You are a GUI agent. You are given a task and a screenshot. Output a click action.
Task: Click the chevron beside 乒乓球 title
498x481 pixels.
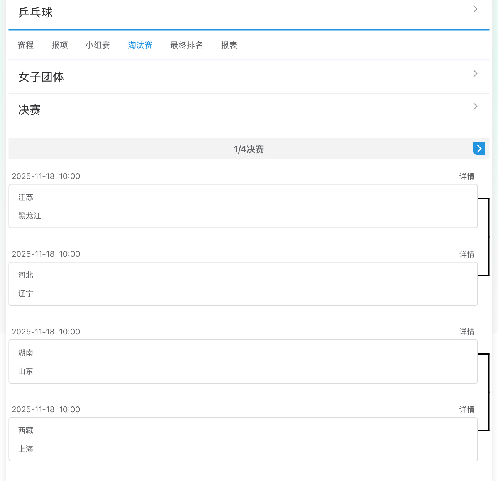[x=475, y=9]
